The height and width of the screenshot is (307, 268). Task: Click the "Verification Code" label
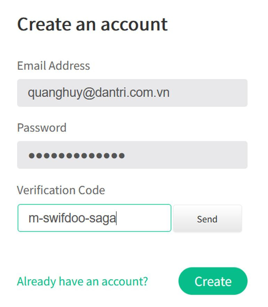pyautogui.click(x=61, y=190)
